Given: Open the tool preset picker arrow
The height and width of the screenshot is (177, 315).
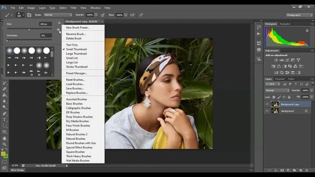Looking at the screenshot, I should [x=12, y=15].
